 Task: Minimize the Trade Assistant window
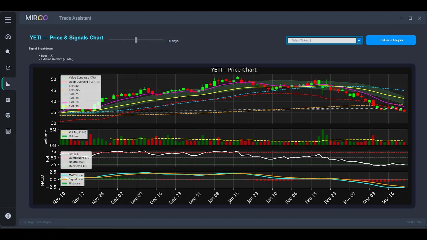coord(401,18)
